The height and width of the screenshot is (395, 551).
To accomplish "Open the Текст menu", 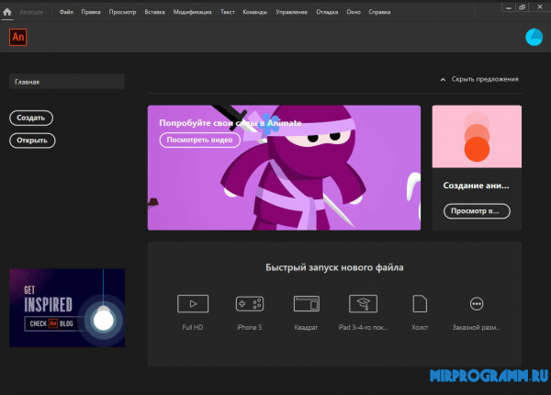I will pyautogui.click(x=228, y=12).
